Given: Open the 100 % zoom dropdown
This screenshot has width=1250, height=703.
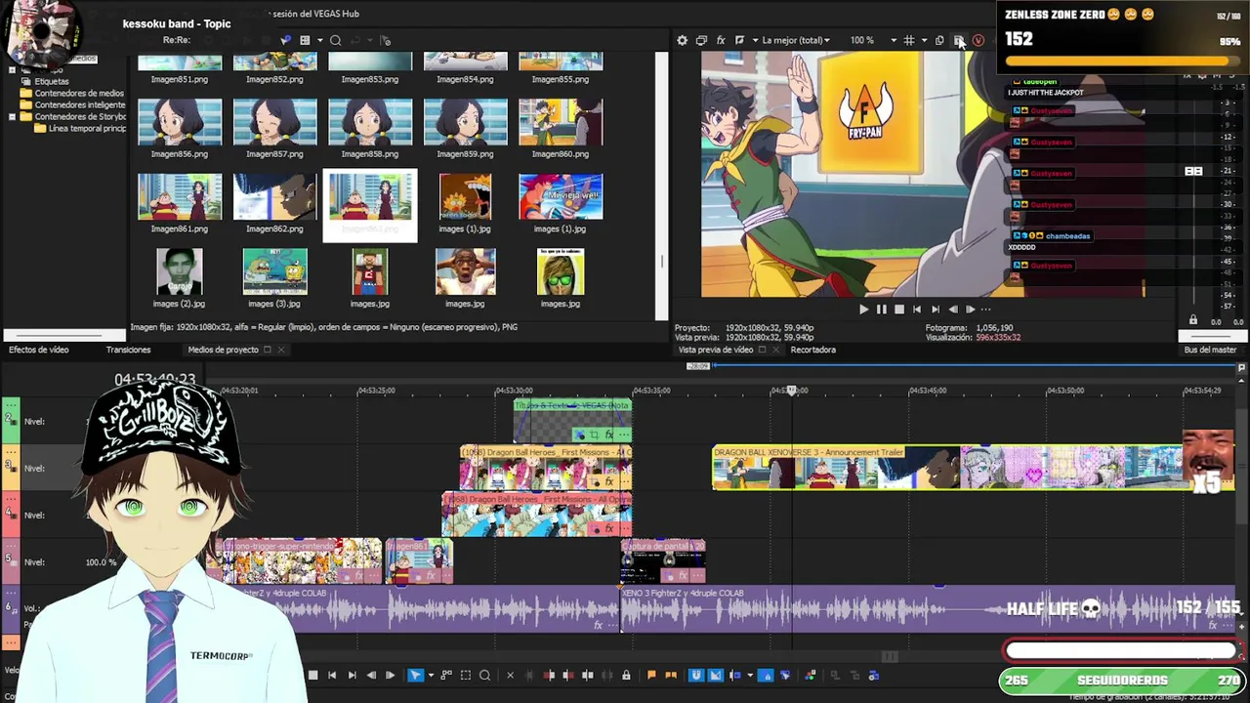Looking at the screenshot, I should pyautogui.click(x=873, y=40).
